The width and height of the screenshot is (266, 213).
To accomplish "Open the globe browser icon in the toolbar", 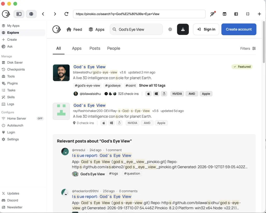I will click(31, 14).
